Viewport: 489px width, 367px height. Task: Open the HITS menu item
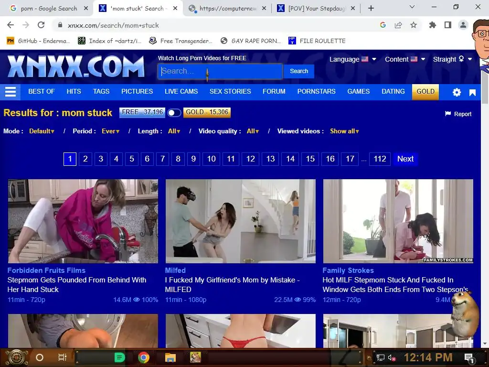tap(74, 91)
